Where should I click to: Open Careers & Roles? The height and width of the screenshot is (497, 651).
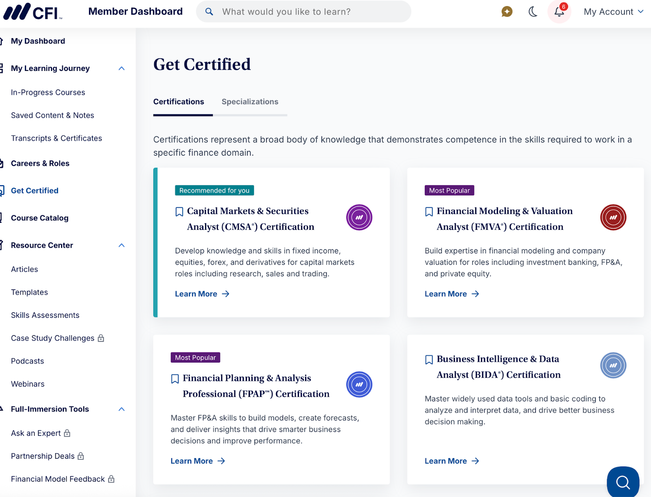[40, 163]
